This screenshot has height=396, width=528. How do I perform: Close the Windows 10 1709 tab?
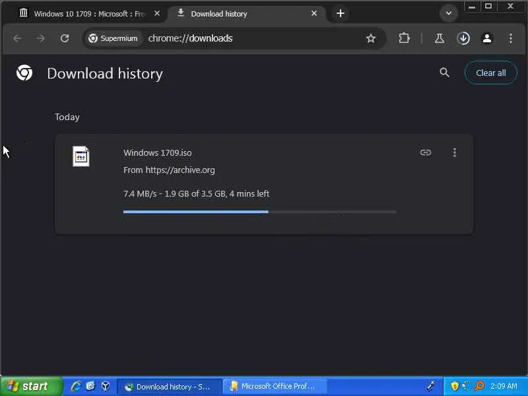pyautogui.click(x=157, y=13)
